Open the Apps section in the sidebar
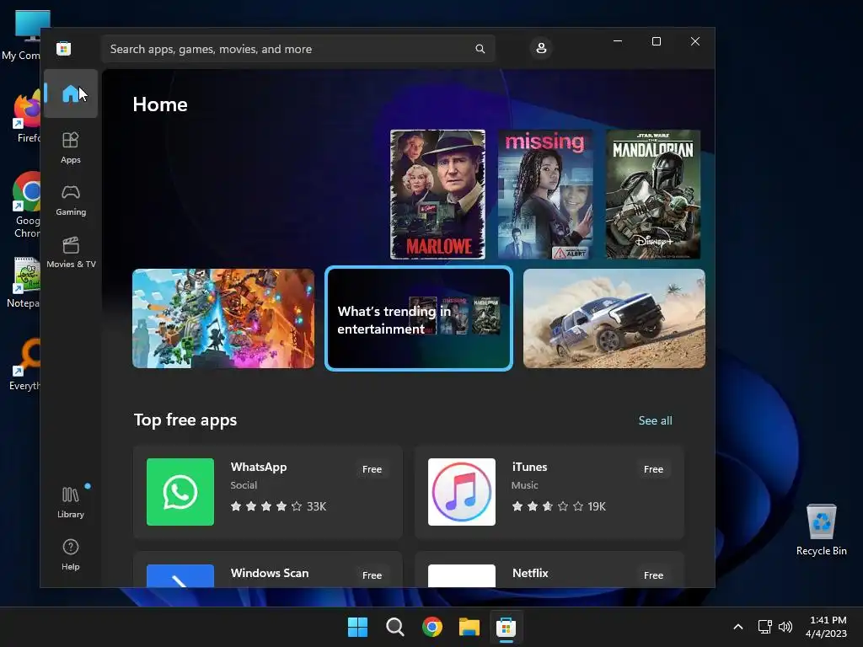863x647 pixels. click(71, 147)
